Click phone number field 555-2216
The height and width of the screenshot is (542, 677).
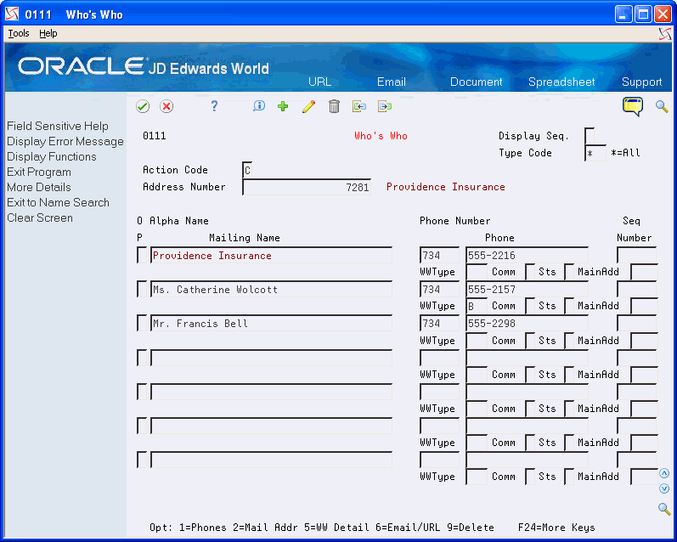tap(527, 255)
